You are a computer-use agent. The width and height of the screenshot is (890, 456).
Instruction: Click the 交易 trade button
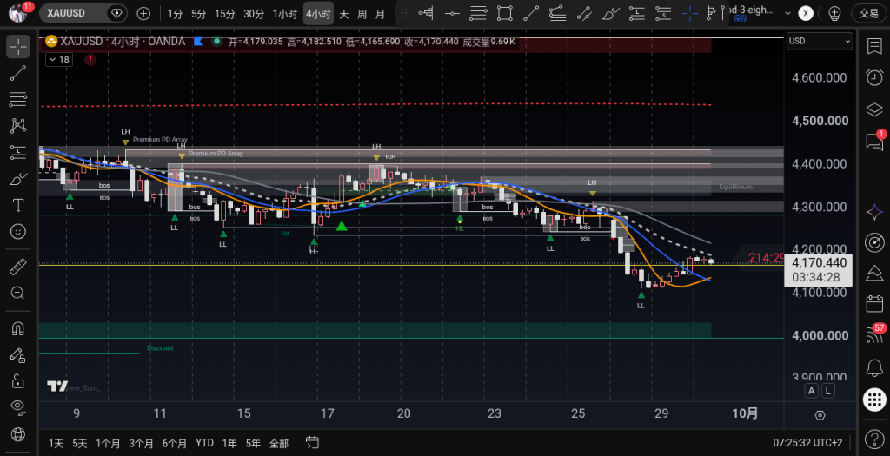point(869,13)
